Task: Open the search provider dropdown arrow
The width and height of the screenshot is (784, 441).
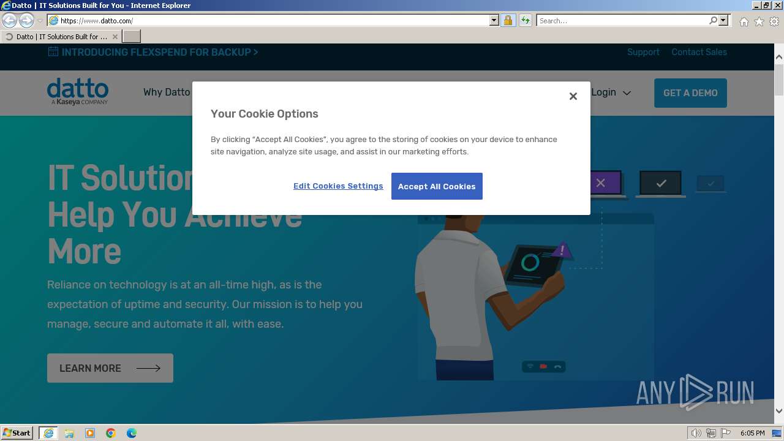Action: [x=723, y=21]
